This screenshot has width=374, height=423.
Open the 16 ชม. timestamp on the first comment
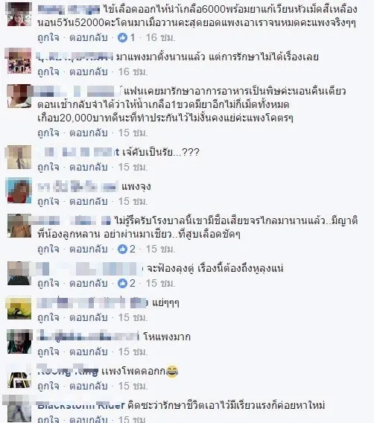pos(161,37)
